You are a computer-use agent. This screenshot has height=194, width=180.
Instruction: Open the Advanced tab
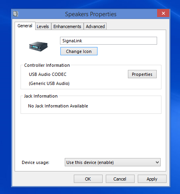(x=95, y=26)
